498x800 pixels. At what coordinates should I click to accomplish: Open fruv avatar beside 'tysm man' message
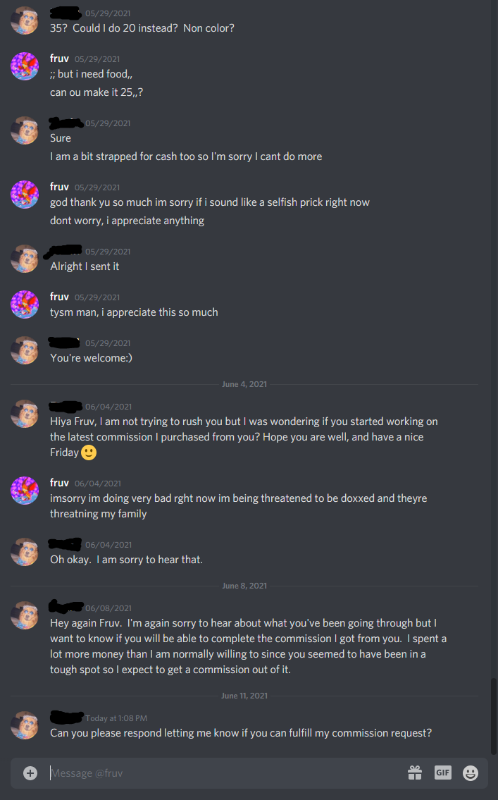click(x=25, y=304)
